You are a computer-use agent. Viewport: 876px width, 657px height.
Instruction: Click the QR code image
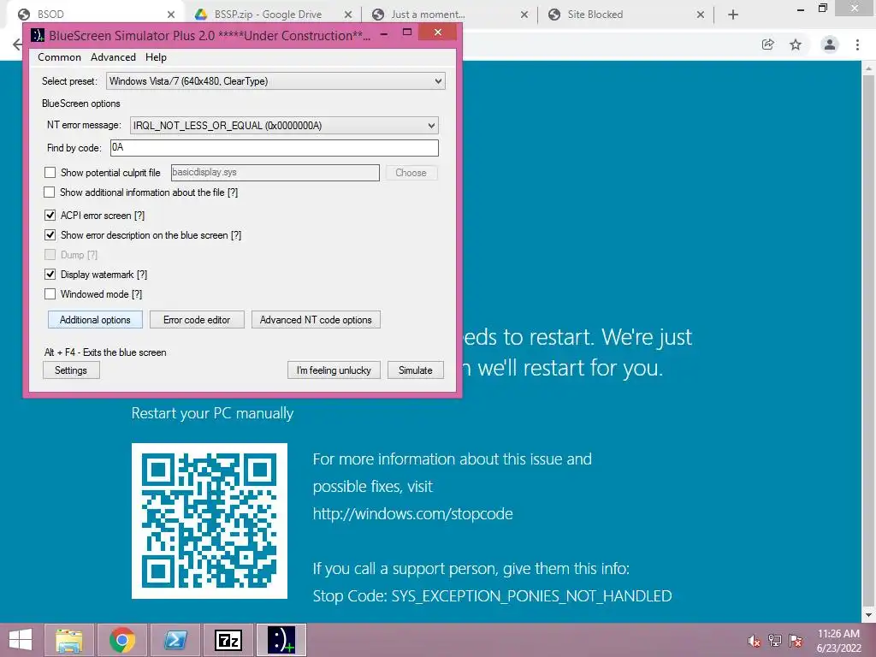pos(210,521)
